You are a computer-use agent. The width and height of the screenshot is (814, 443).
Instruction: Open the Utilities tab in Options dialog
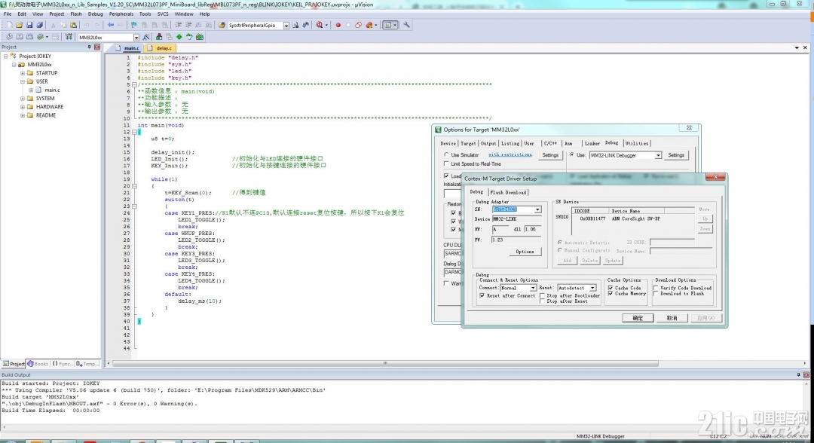636,144
